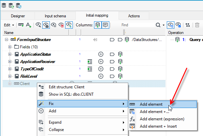Expand the Client node

(10, 84)
